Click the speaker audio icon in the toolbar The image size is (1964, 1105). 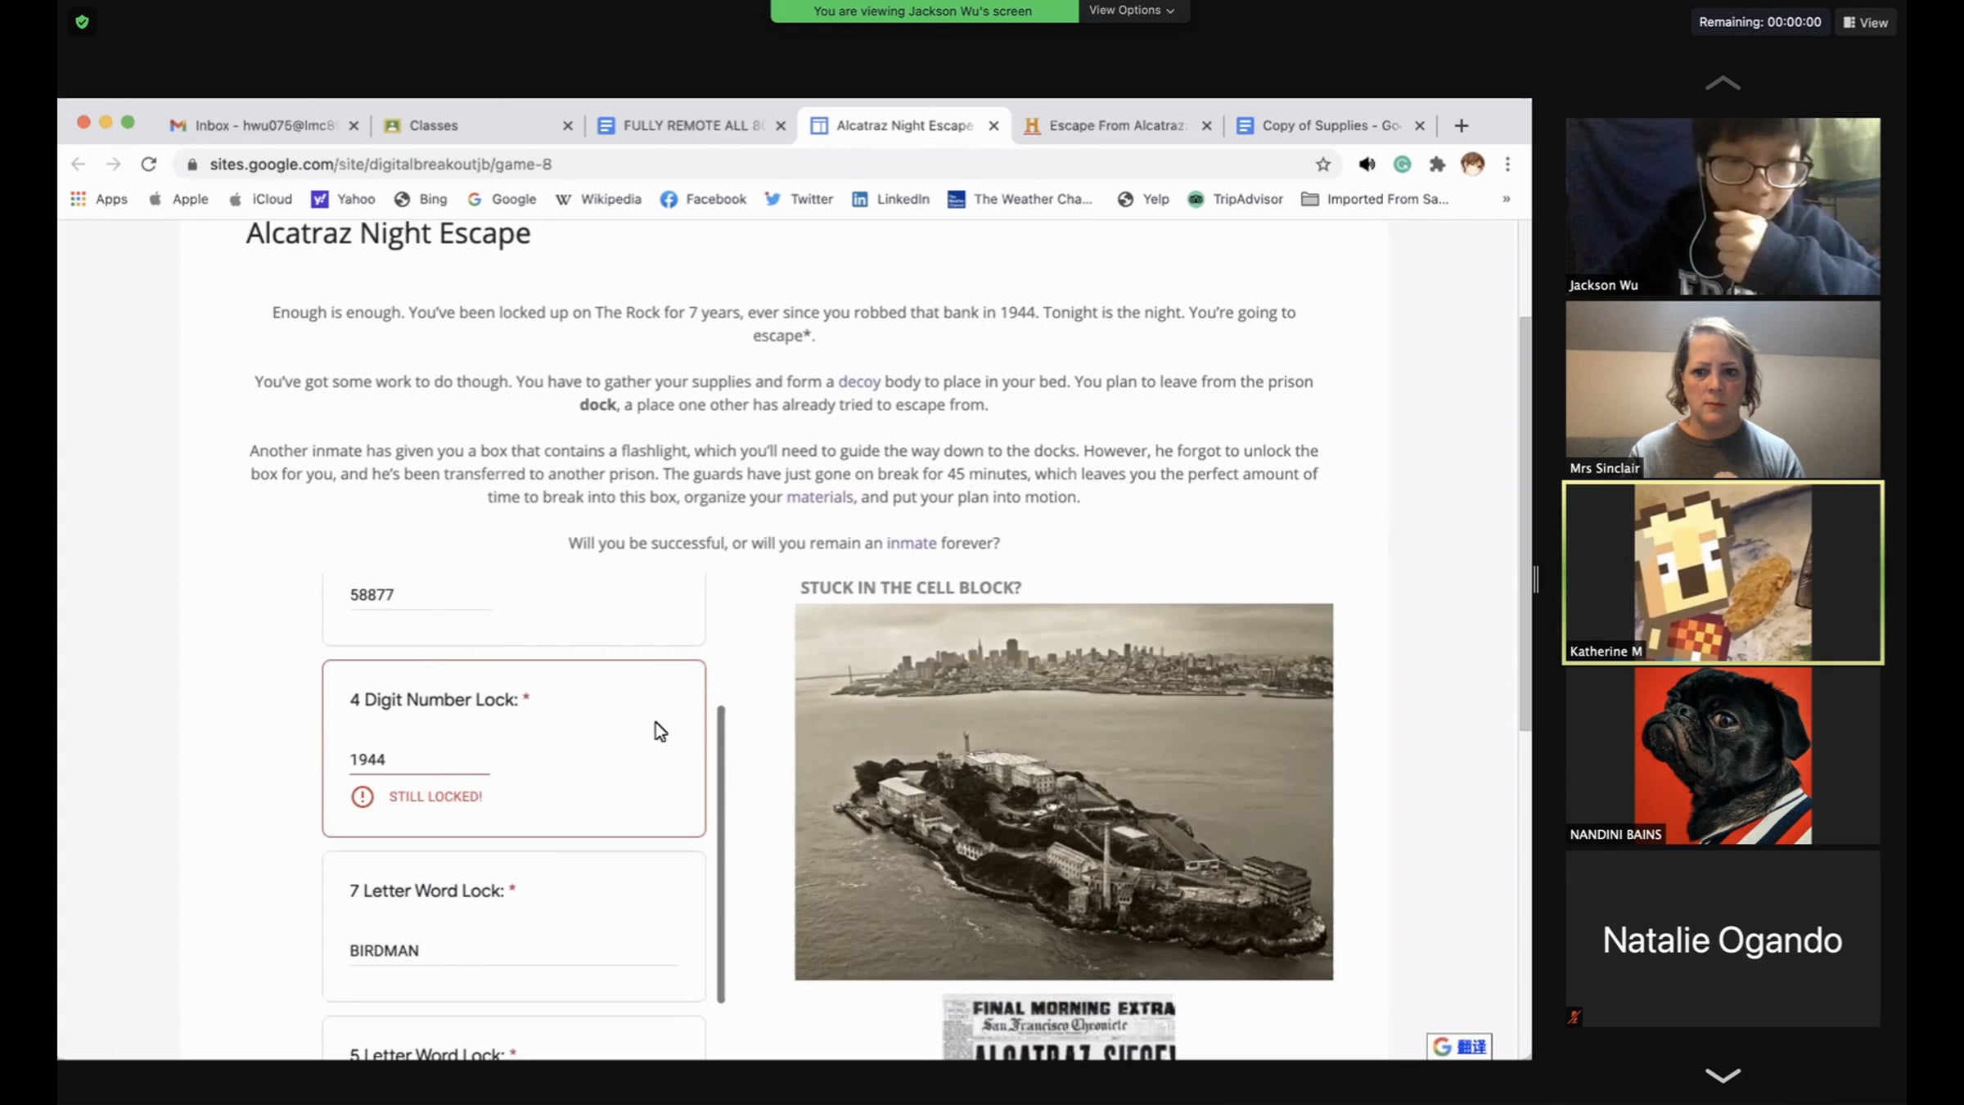1367,165
